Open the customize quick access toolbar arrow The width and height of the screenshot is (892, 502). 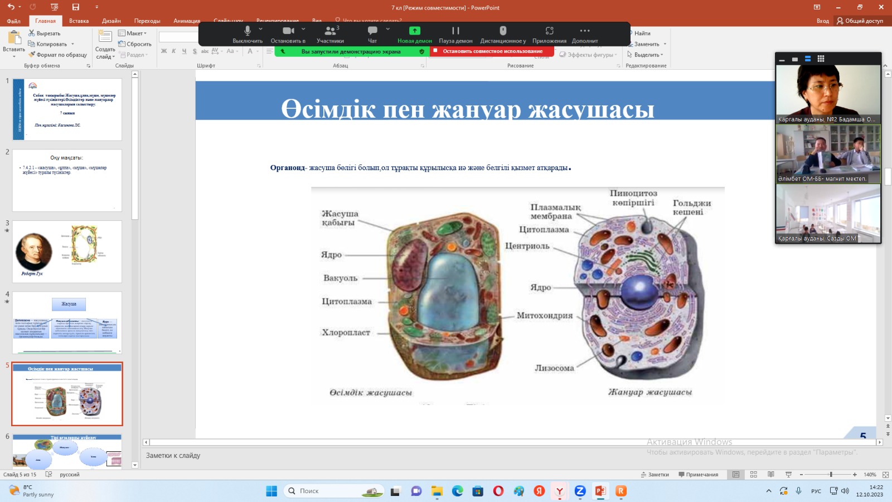click(x=96, y=7)
